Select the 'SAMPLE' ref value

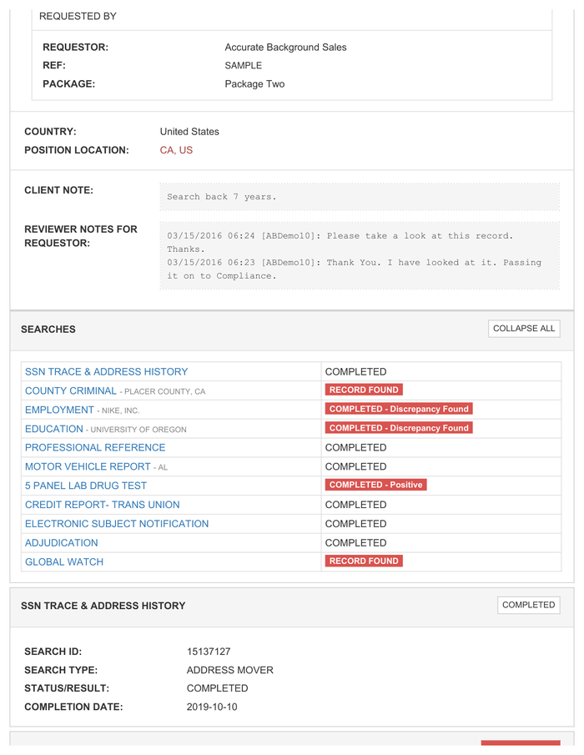pos(243,65)
